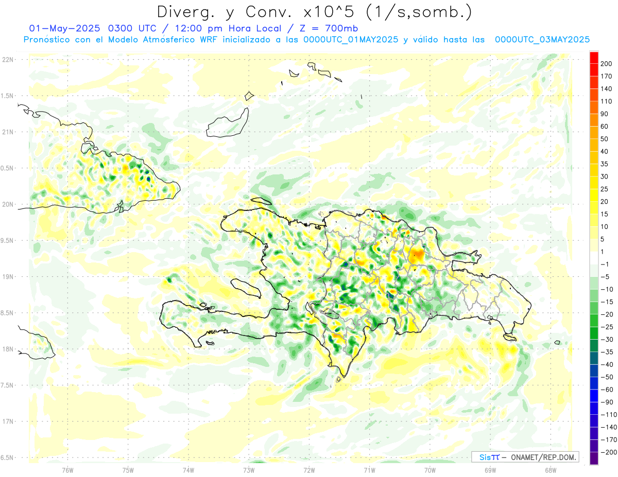Click the '75W' longitude axis label
Image resolution: width=618 pixels, height=477 pixels.
[128, 469]
